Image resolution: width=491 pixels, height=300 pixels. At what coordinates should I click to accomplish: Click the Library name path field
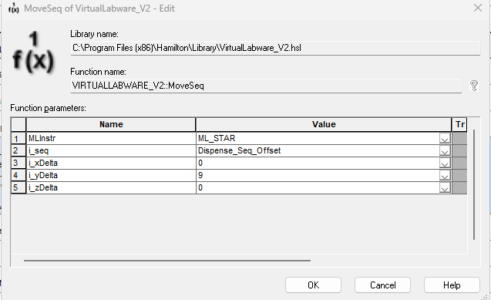pos(275,48)
